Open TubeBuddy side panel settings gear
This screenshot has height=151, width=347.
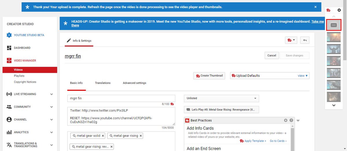339,10
